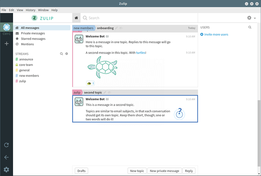261x176 pixels.
Task: Click New topic button
Action: click(x=137, y=171)
